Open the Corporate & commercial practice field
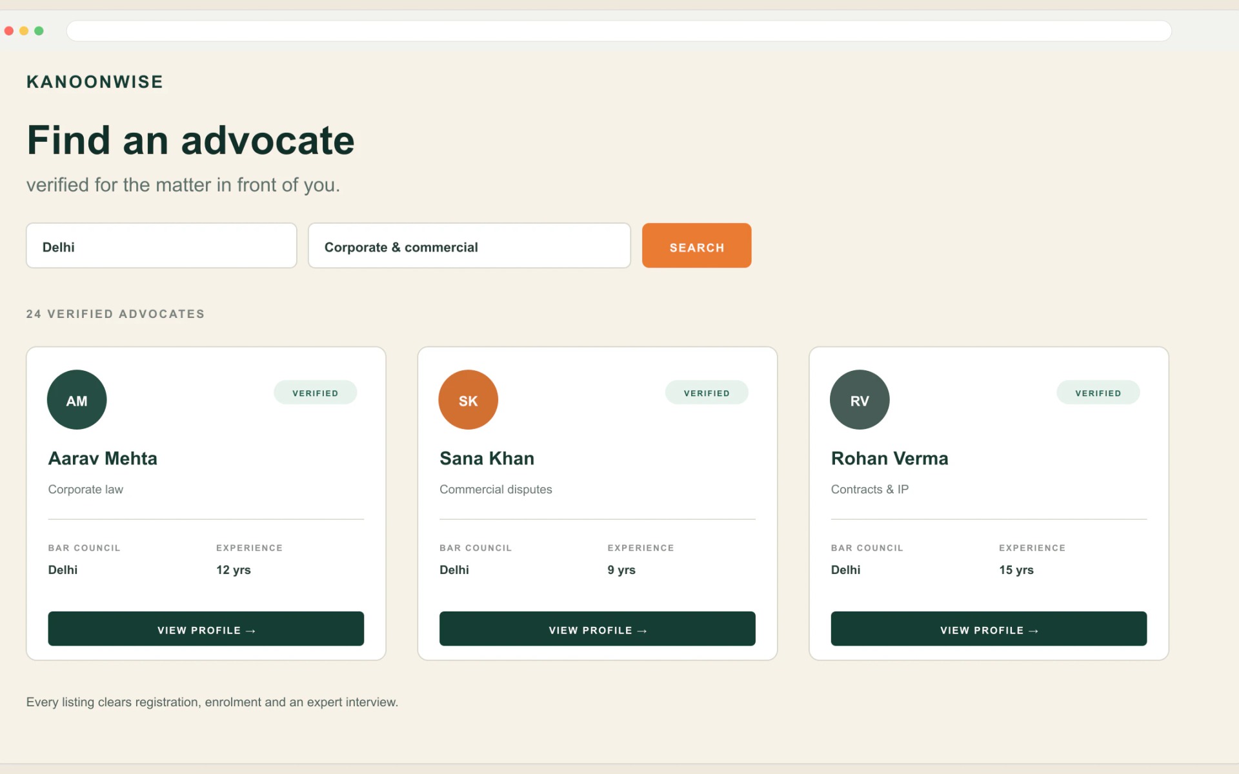The height and width of the screenshot is (774, 1239). (x=469, y=246)
